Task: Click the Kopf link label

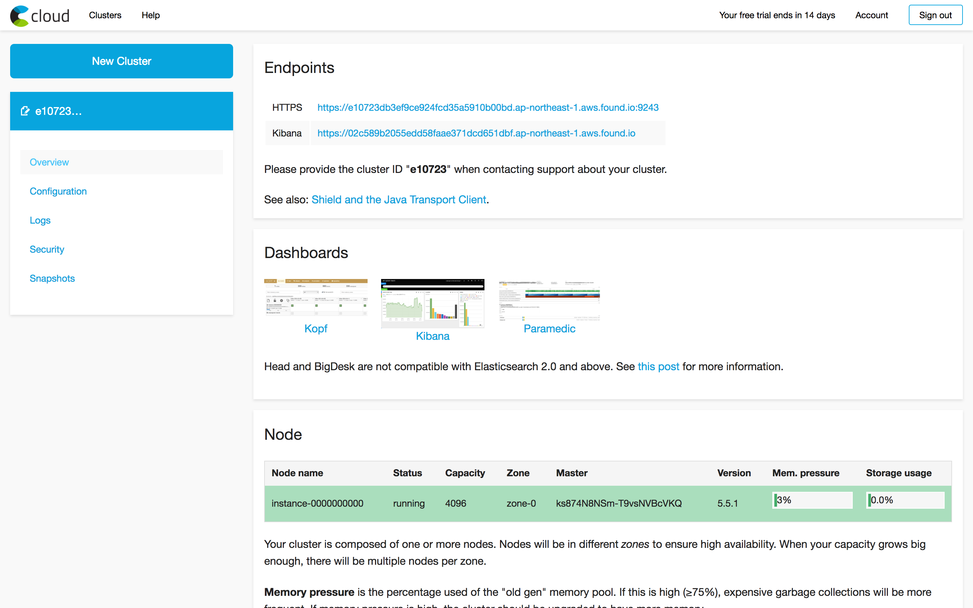Action: point(316,329)
